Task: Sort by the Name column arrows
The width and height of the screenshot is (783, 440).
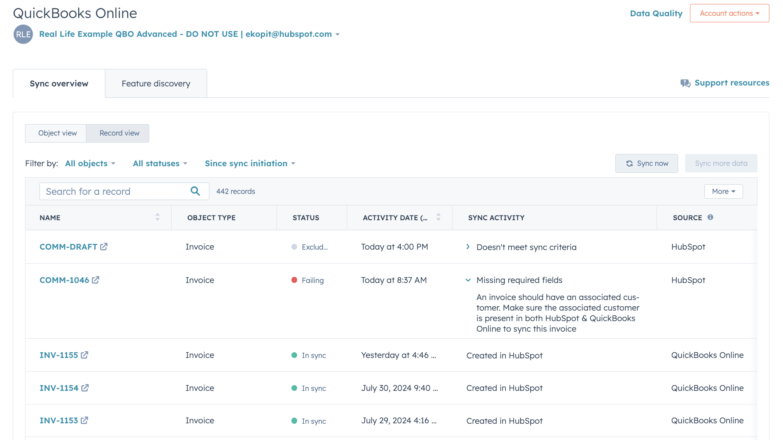Action: (158, 217)
